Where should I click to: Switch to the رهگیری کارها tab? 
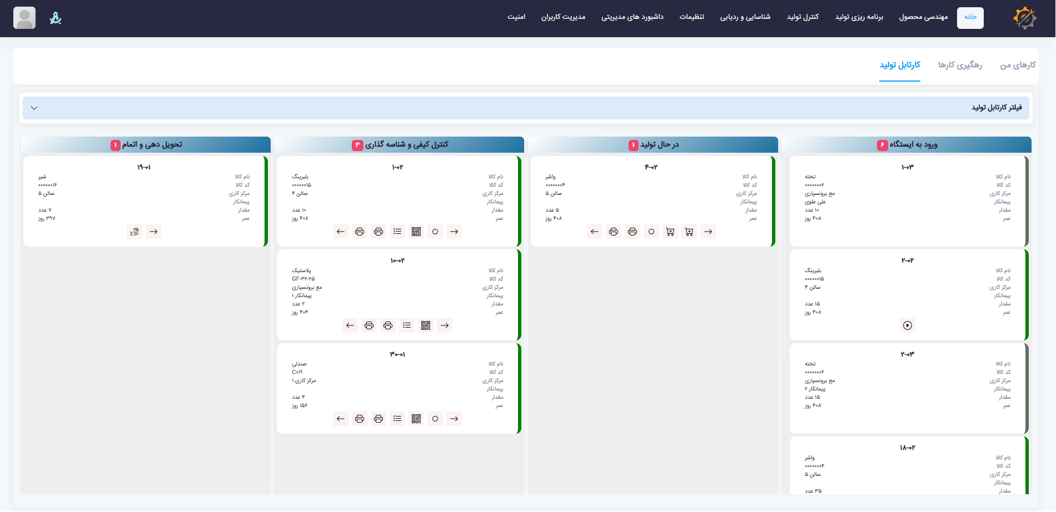(x=960, y=65)
